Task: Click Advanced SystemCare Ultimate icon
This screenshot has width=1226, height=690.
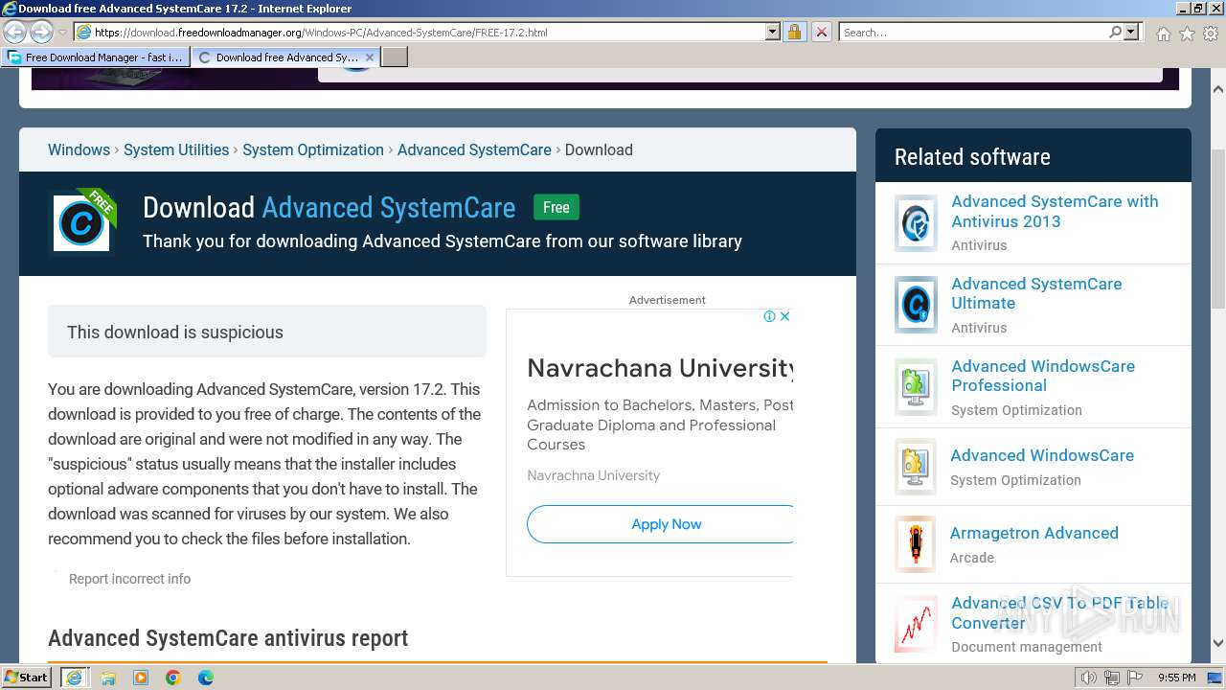Action: click(916, 305)
